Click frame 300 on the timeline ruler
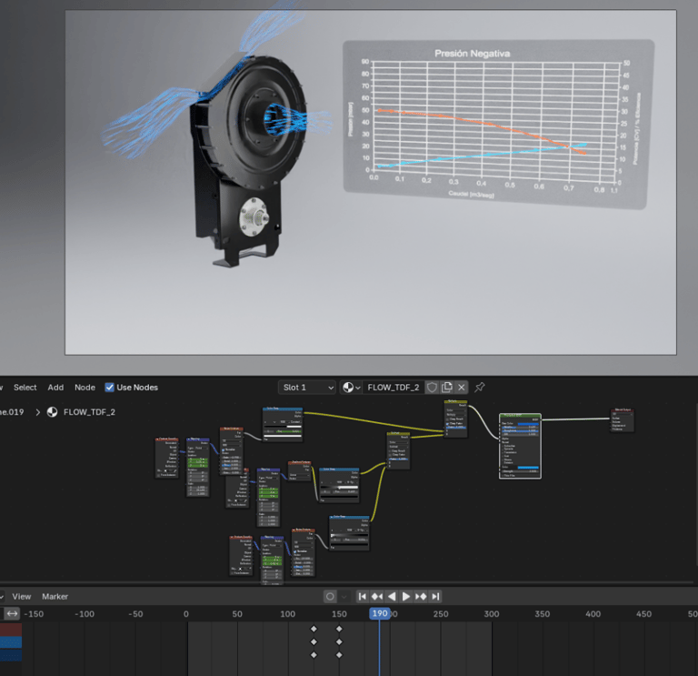This screenshot has width=698, height=676. (492, 614)
